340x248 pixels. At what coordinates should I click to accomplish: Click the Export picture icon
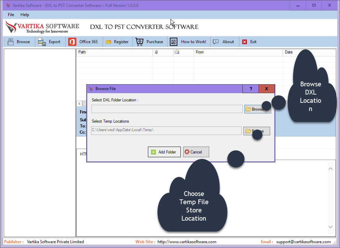click(42, 42)
